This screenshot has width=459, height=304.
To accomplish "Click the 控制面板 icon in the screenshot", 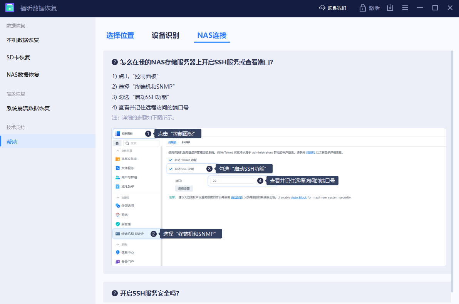I will 117,133.
